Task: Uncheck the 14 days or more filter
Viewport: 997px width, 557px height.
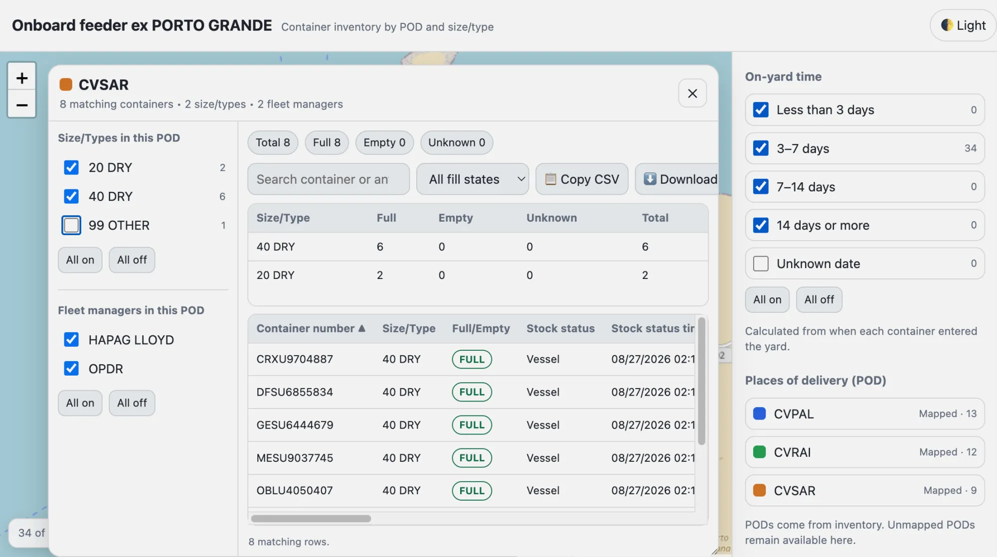Action: click(x=761, y=225)
